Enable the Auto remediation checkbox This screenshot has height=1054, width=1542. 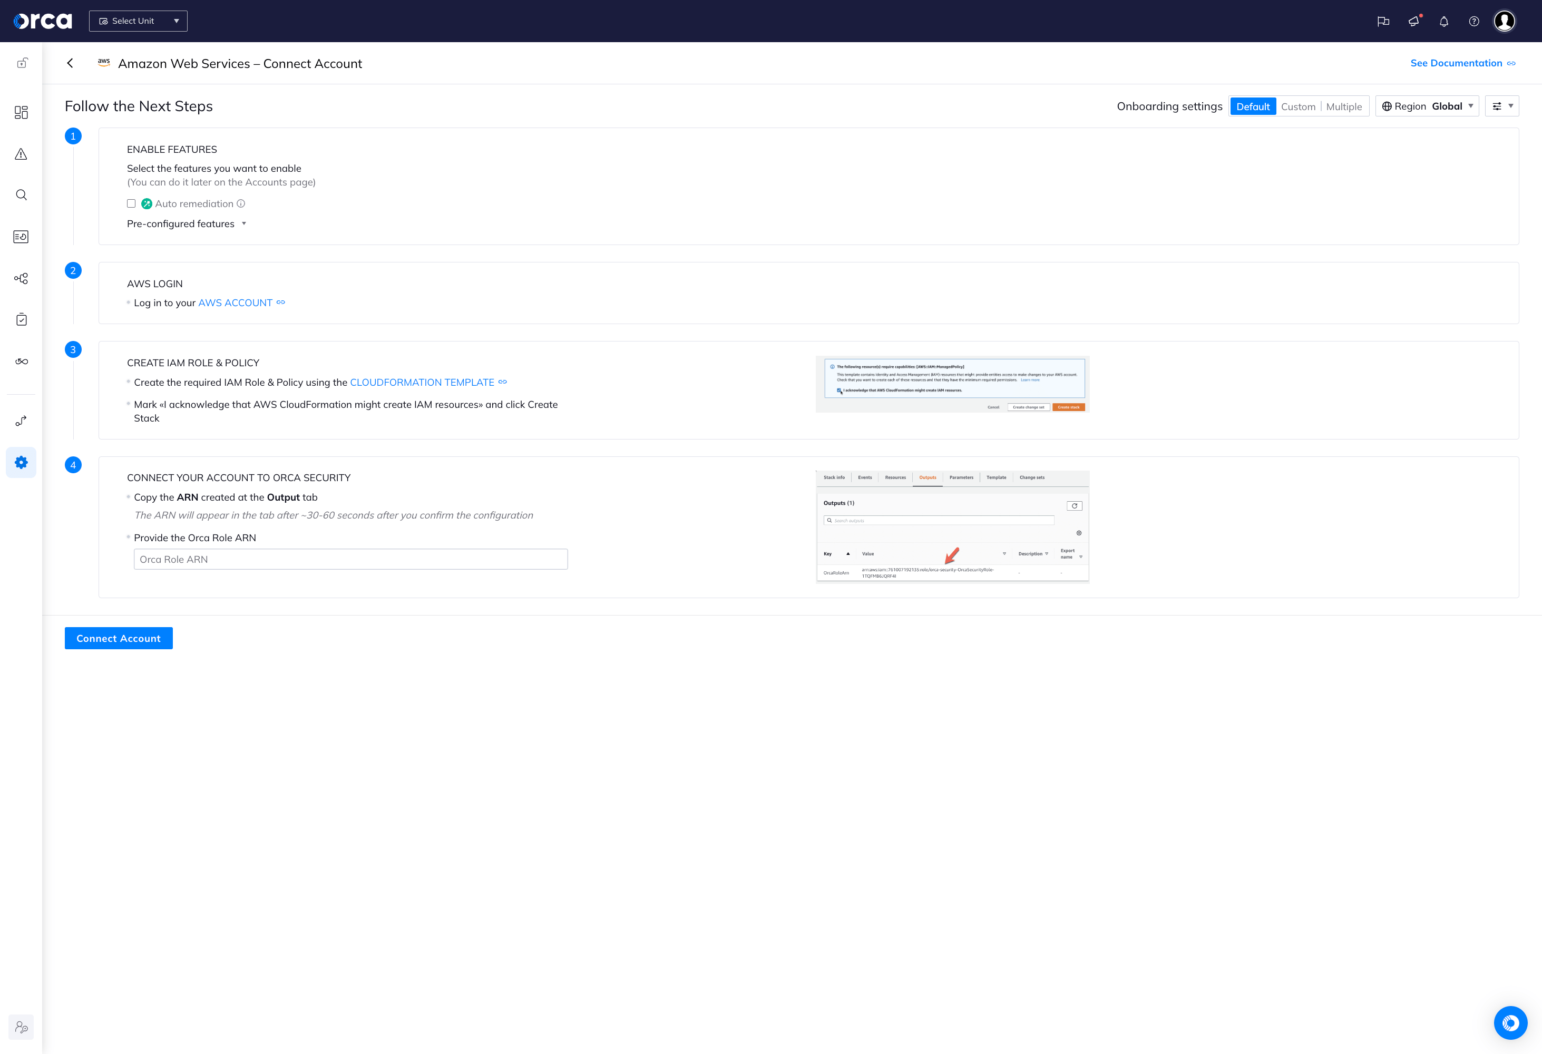[131, 203]
